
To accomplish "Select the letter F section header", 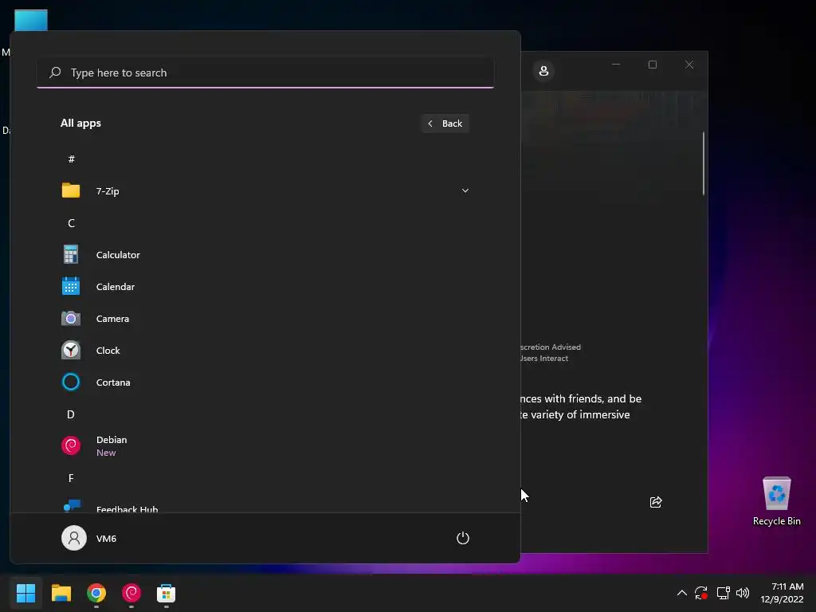I will click(71, 478).
